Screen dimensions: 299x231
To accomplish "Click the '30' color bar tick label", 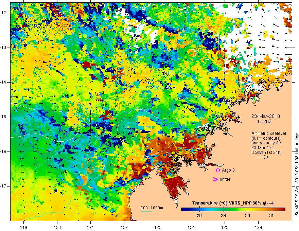I will [x=247, y=216].
